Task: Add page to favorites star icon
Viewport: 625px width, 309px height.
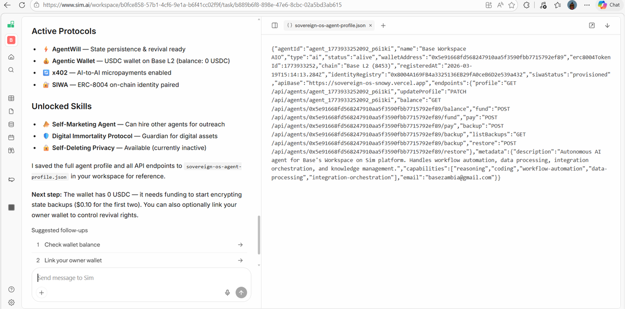Action: [x=512, y=5]
